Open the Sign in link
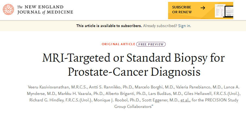The image size is (246, 119). (184, 26)
